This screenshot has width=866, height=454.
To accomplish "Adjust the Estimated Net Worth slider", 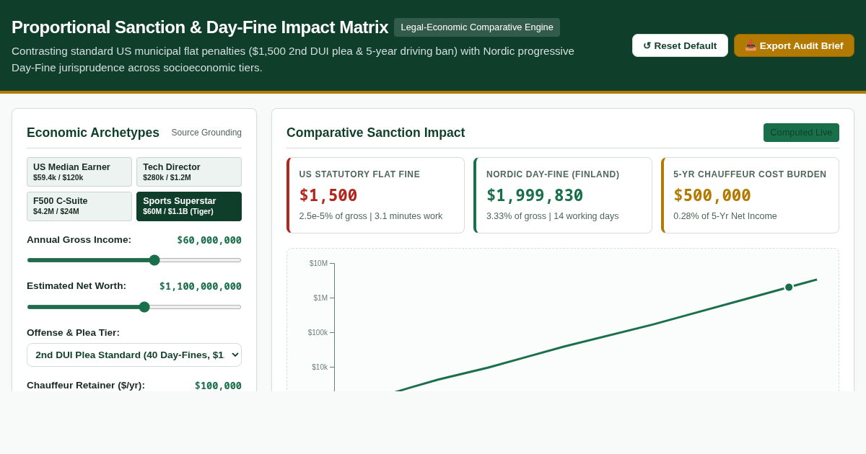I will click(134, 307).
